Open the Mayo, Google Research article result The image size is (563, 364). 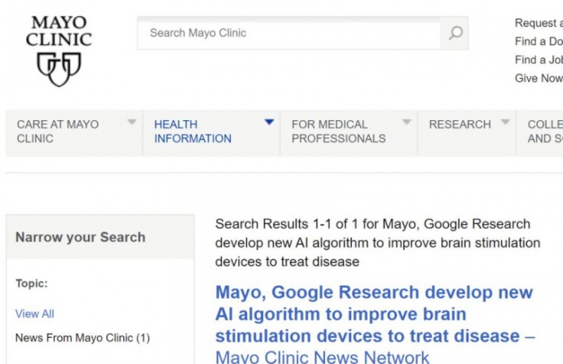[374, 313]
